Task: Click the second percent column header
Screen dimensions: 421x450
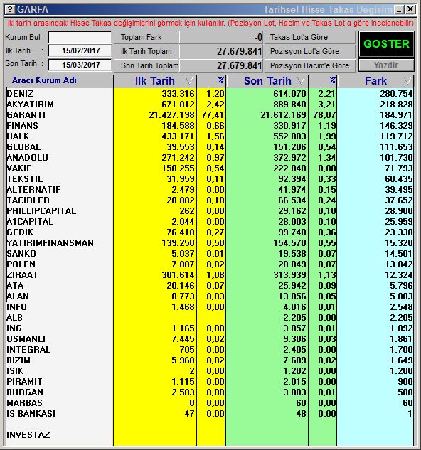Action: [323, 80]
